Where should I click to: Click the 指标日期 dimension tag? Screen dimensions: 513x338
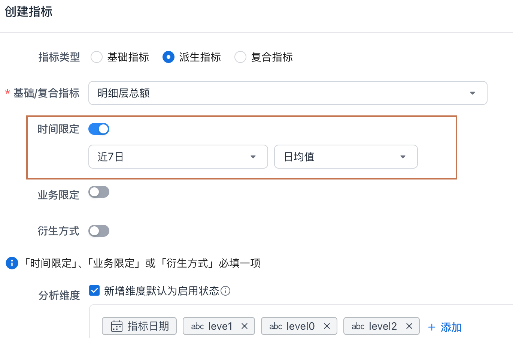coord(148,326)
